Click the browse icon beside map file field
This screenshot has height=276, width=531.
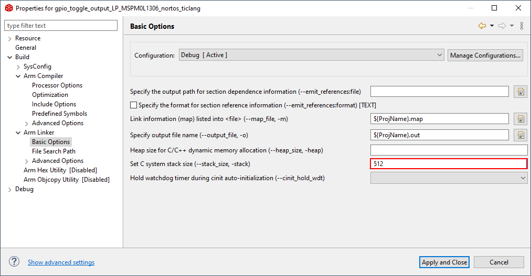pos(520,119)
